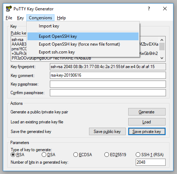This screenshot has height=174, width=177.
Task: Click the Generate button
Action: [147, 112]
